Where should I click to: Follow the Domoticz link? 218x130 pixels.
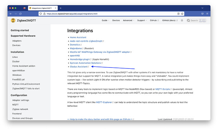(76, 44)
